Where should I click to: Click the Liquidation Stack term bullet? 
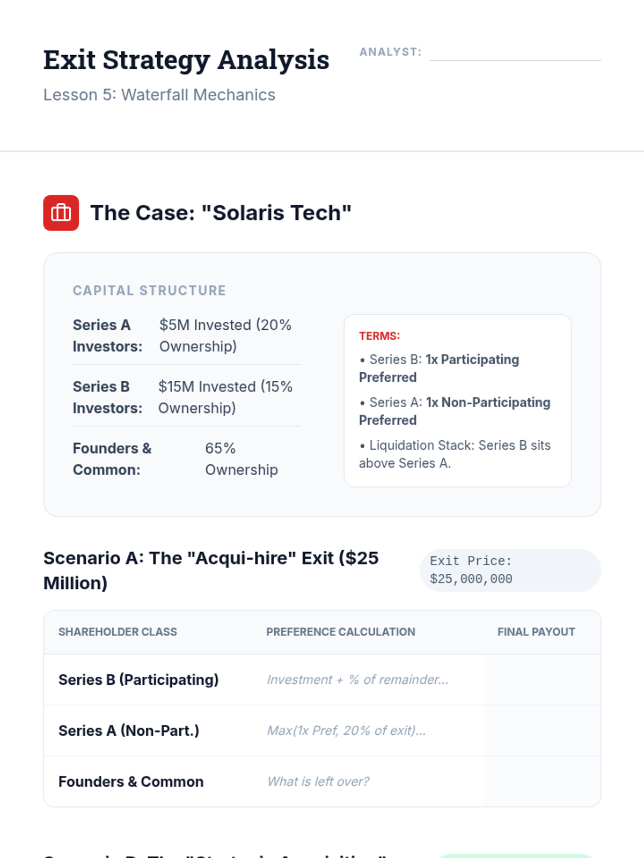point(455,454)
